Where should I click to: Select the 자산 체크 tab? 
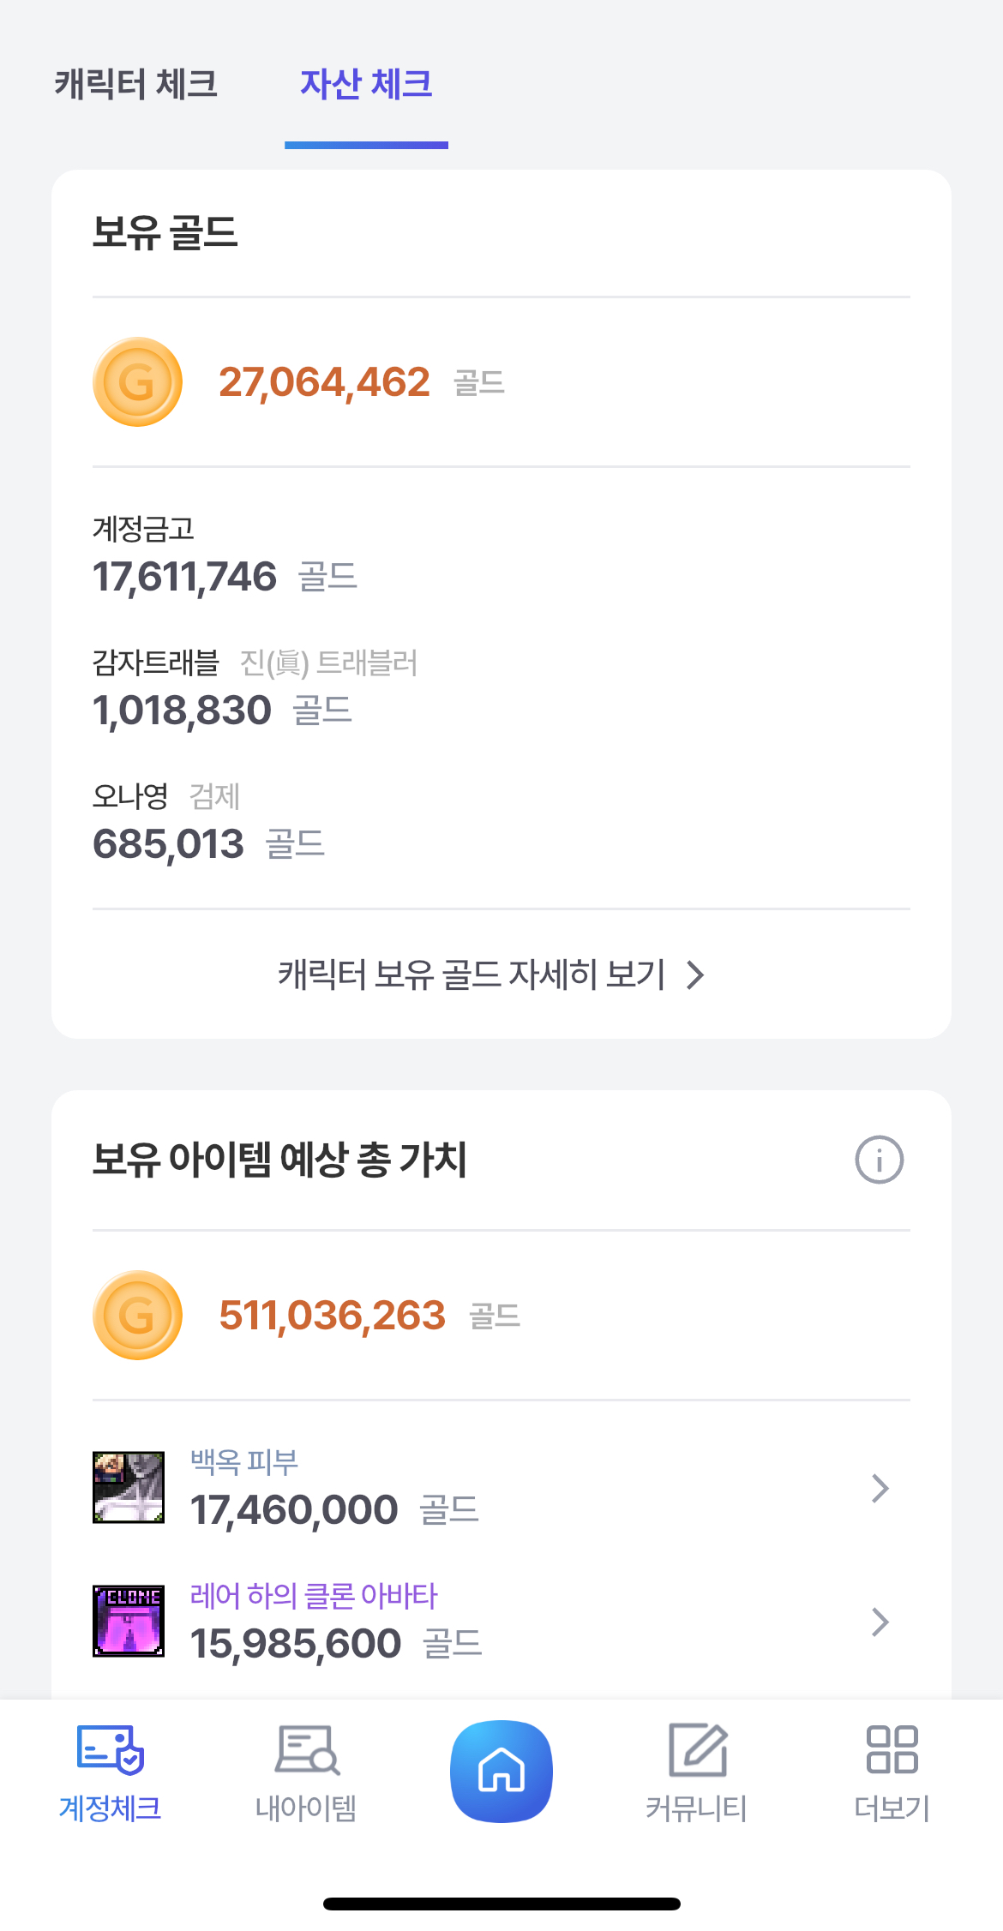click(x=366, y=84)
